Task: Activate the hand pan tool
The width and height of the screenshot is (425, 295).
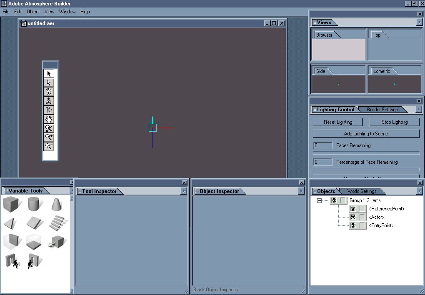Action: [x=49, y=119]
